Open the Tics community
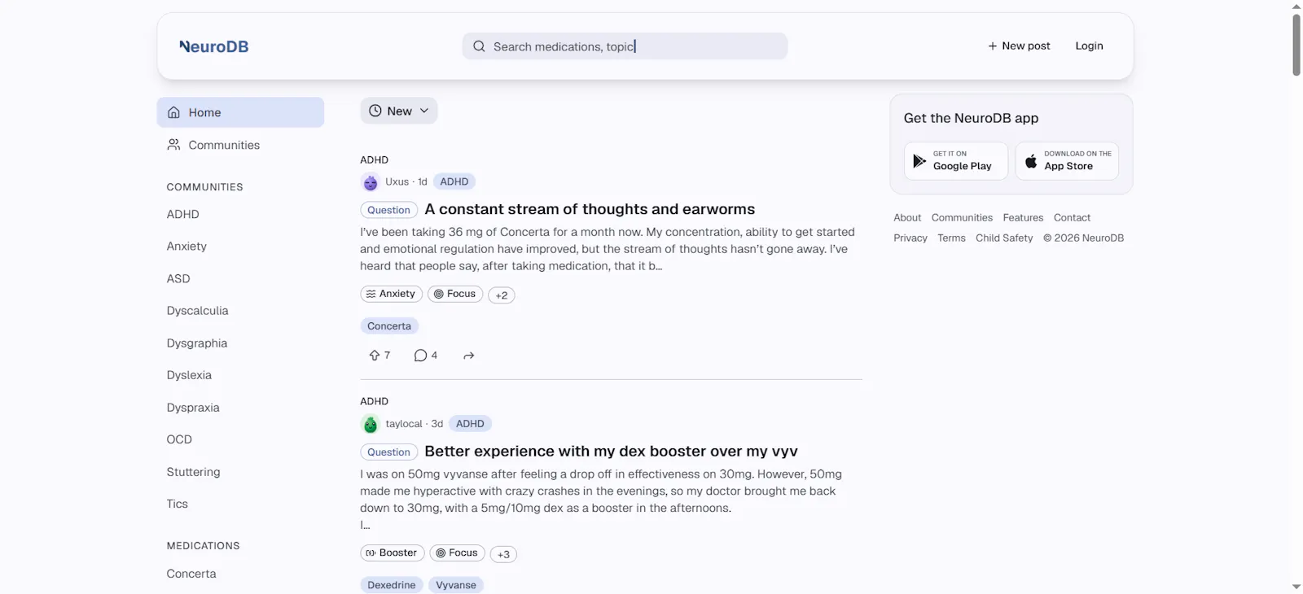Image resolution: width=1303 pixels, height=594 pixels. click(177, 504)
